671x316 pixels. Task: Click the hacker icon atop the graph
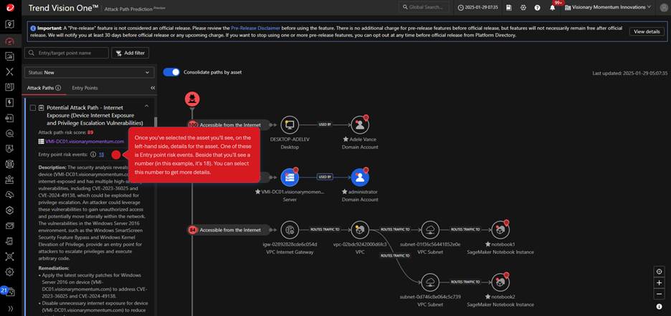(x=192, y=99)
